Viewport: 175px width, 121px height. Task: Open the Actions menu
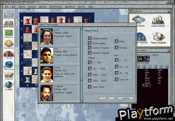click(32, 7)
